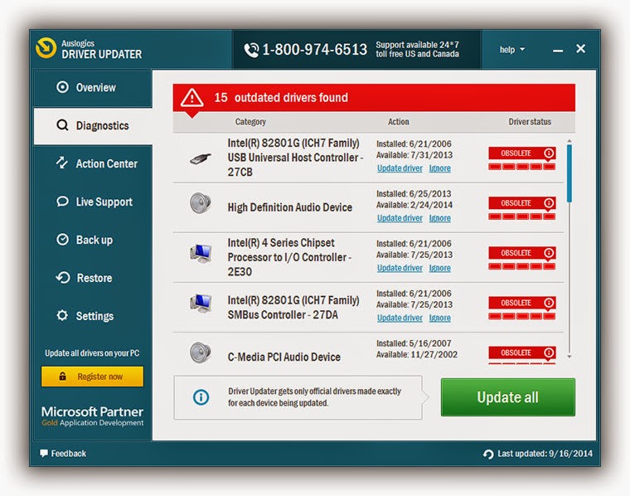Click speaker icon for High Definition Audio Device
The width and height of the screenshot is (630, 496).
200,203
